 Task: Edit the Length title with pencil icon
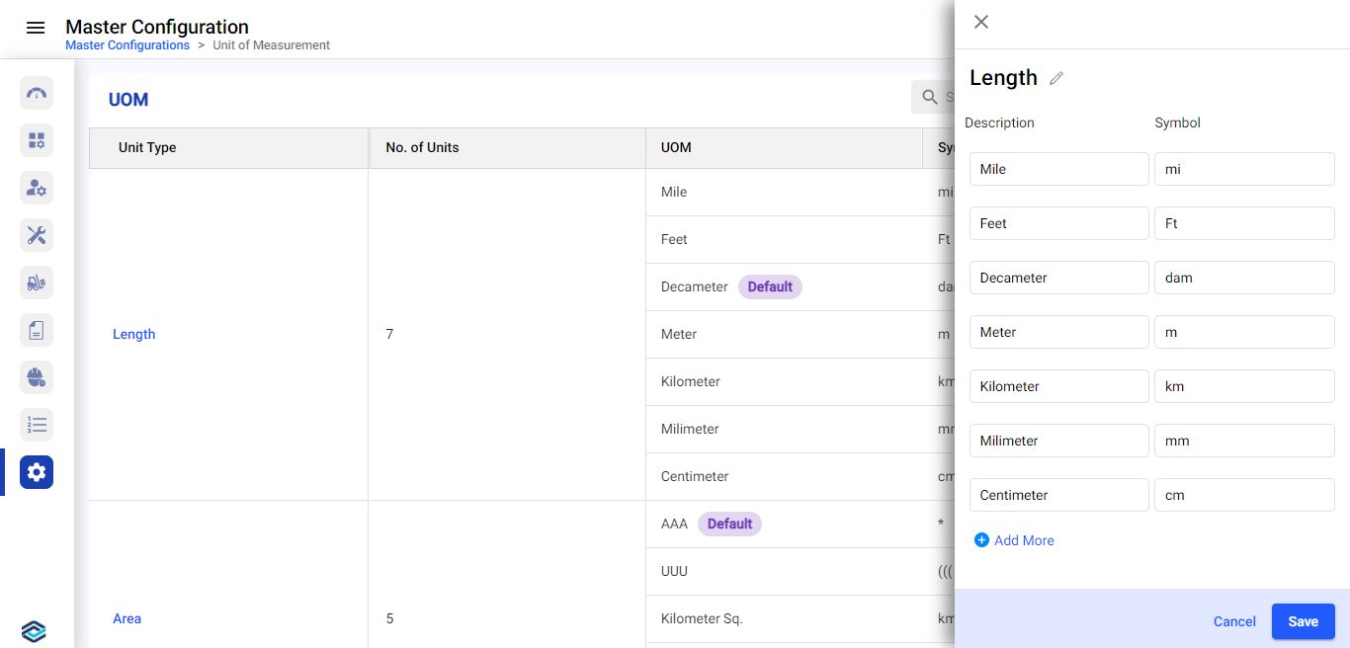tap(1056, 78)
